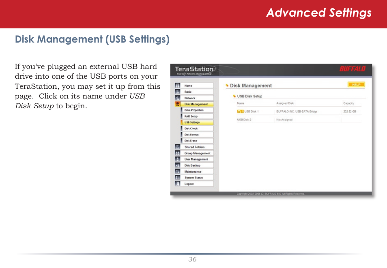Click the Assigned Disk column header
This screenshot has height=268, width=387.
pos(285,103)
